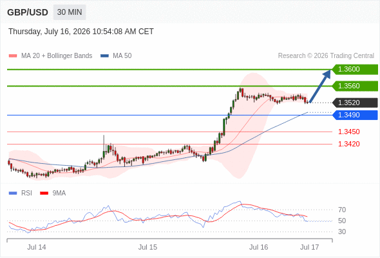This screenshot has height=258, width=380.
Task: Click the 30 MIN timeframe badge
Action: pos(70,12)
